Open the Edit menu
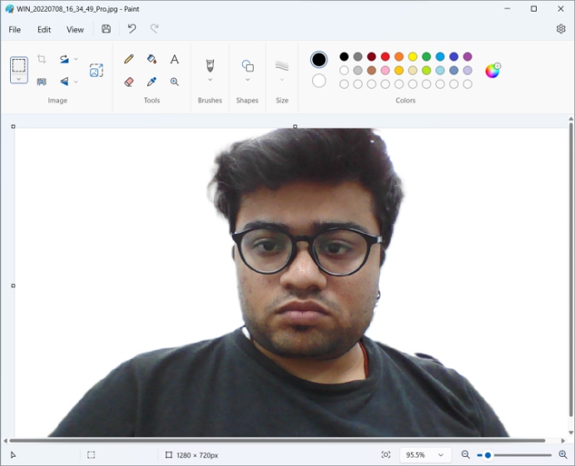The image size is (575, 466). 44,30
